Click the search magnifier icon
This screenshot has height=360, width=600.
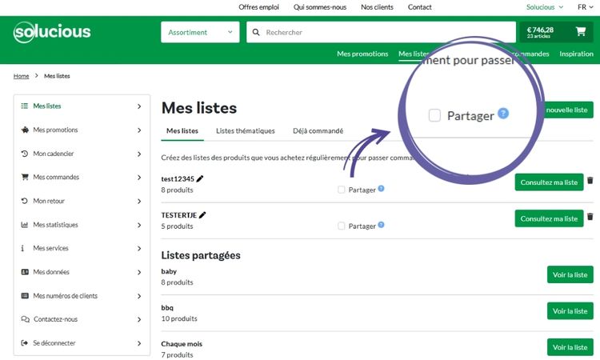pos(256,33)
